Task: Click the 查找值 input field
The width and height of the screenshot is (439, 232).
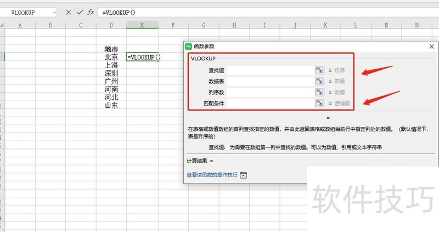Action: (x=271, y=70)
